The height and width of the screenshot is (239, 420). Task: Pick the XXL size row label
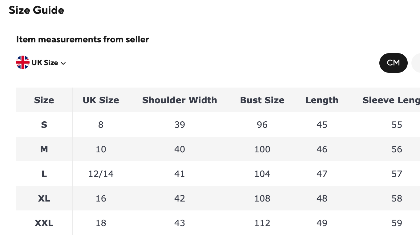pos(44,223)
